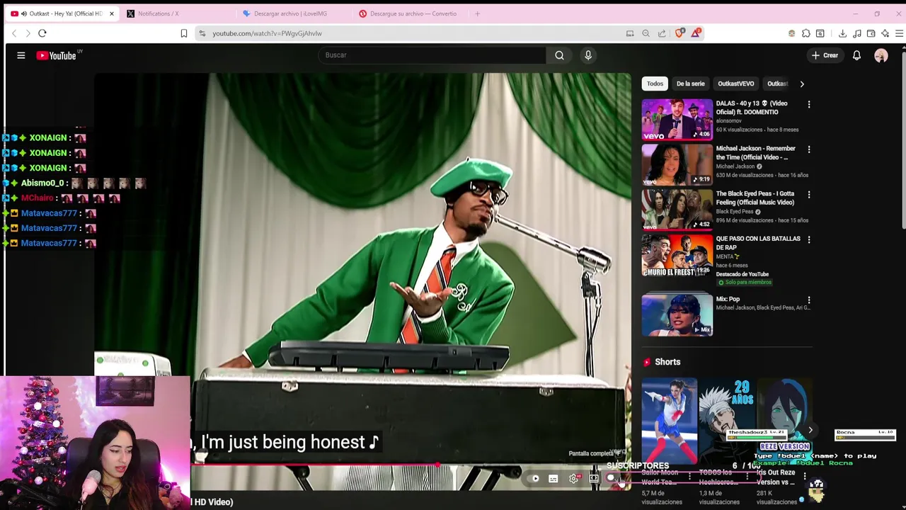906x510 pixels.
Task: Start voice search with the microphone
Action: click(588, 55)
